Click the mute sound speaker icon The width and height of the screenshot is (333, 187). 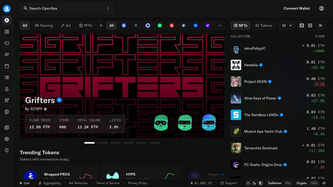[x=324, y=183]
